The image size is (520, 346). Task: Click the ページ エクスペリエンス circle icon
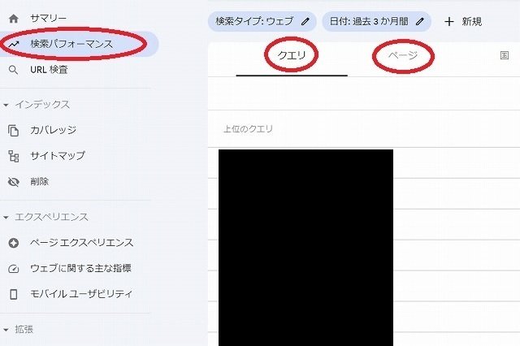14,243
